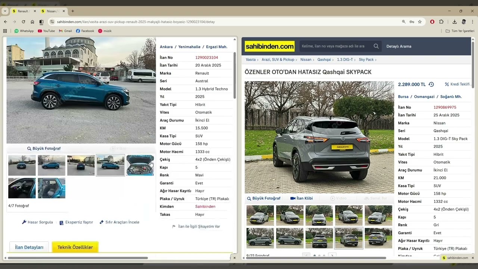Open the extensions puzzle icon
The image size is (478, 269).
441,22
